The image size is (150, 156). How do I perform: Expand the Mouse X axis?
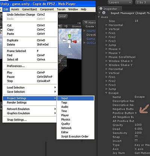point(106,49)
